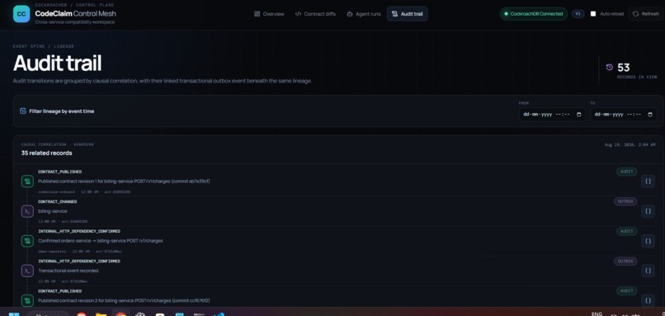Screen dimensions: 665x316
Task: Expand JSON payload for contract revision 2 row
Action: (648, 300)
